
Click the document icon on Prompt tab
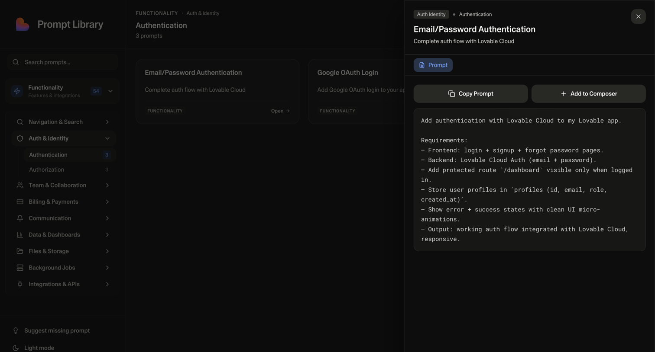[422, 65]
